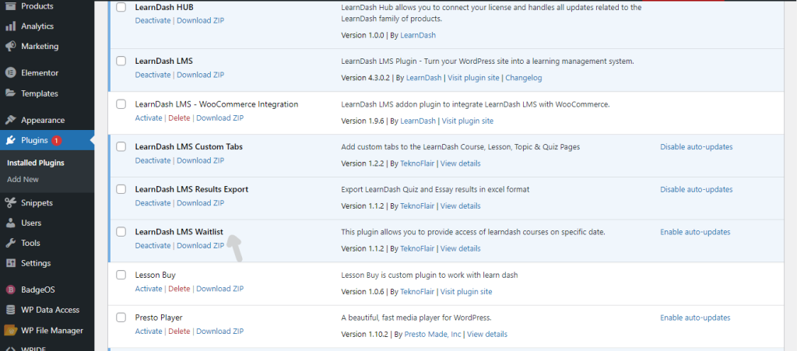Check the LearnDash LMS plugin checkbox
Viewport: 797px width, 351px height.
coord(121,61)
